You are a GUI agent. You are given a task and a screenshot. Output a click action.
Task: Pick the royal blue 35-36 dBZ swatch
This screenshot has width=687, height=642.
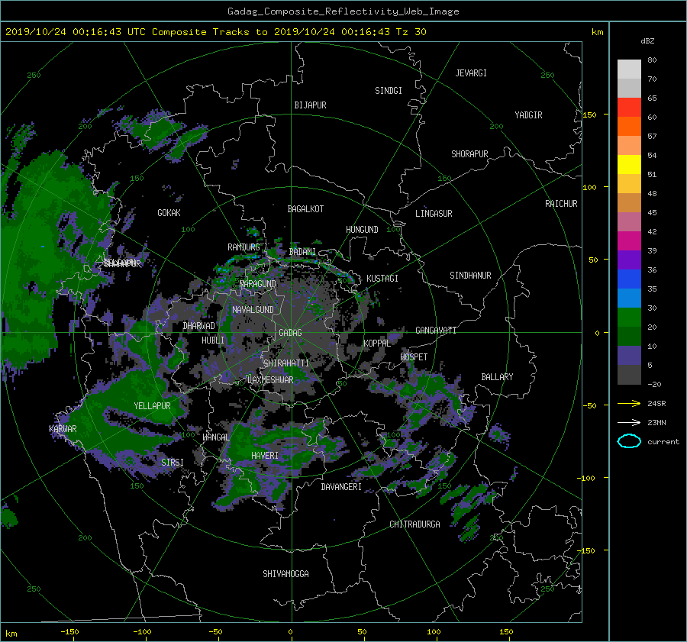coord(629,279)
